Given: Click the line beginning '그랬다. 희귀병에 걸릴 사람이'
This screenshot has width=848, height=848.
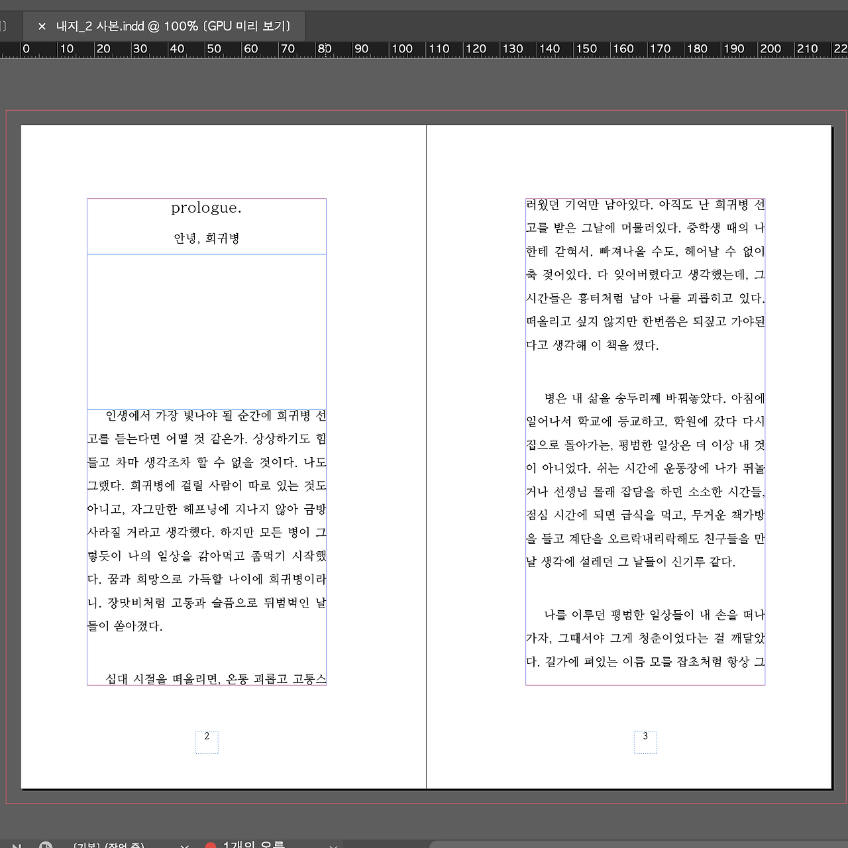Looking at the screenshot, I should [x=207, y=486].
